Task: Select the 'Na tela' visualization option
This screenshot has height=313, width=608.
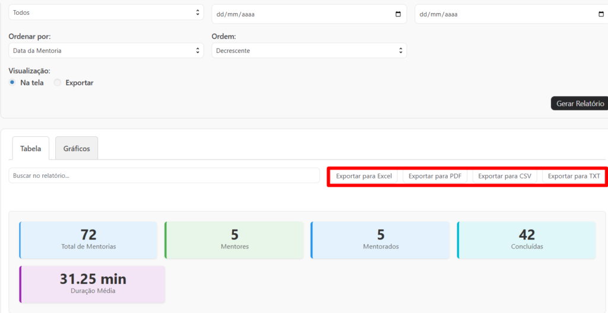Action: 12,83
